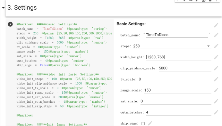Viewport: 222px width, 126px height.
Task: Click the 3. Settings heading text
Action: coord(22,8)
